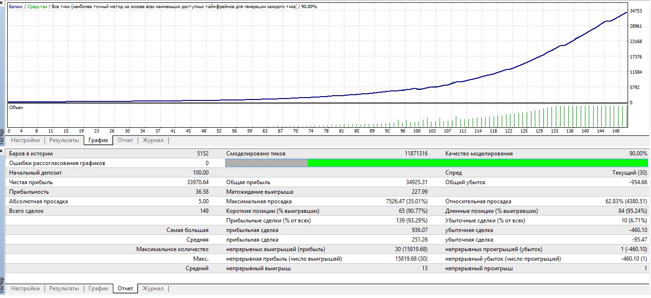Close the report panel with the x icon
This screenshot has width=651, height=298.
pos(2,150)
